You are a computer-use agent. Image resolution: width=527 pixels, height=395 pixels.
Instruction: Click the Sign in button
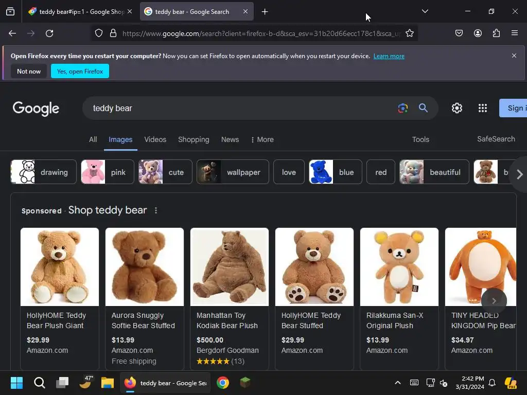coord(513,108)
